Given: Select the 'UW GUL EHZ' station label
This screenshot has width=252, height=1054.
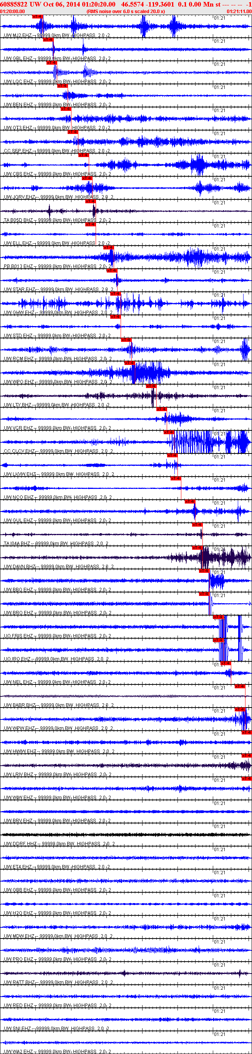Looking at the screenshot, I should coord(18,521).
